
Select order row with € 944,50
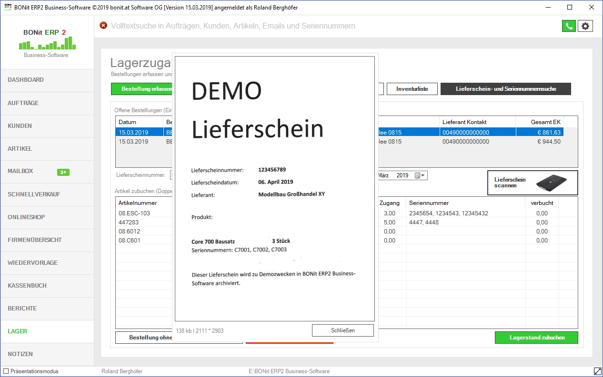click(339, 141)
